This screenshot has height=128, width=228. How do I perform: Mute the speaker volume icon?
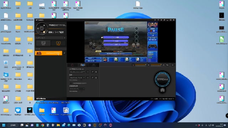[x=149, y=65]
